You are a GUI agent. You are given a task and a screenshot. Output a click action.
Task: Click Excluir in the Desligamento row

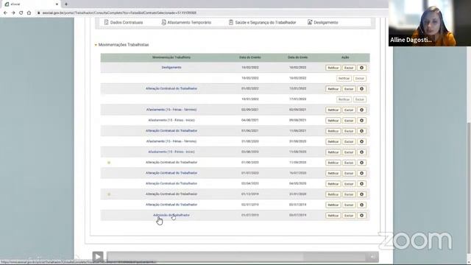pos(349,68)
